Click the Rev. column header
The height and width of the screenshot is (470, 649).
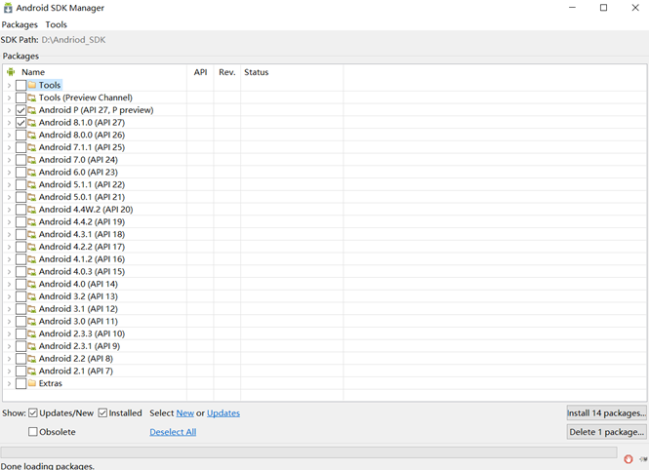tap(226, 72)
